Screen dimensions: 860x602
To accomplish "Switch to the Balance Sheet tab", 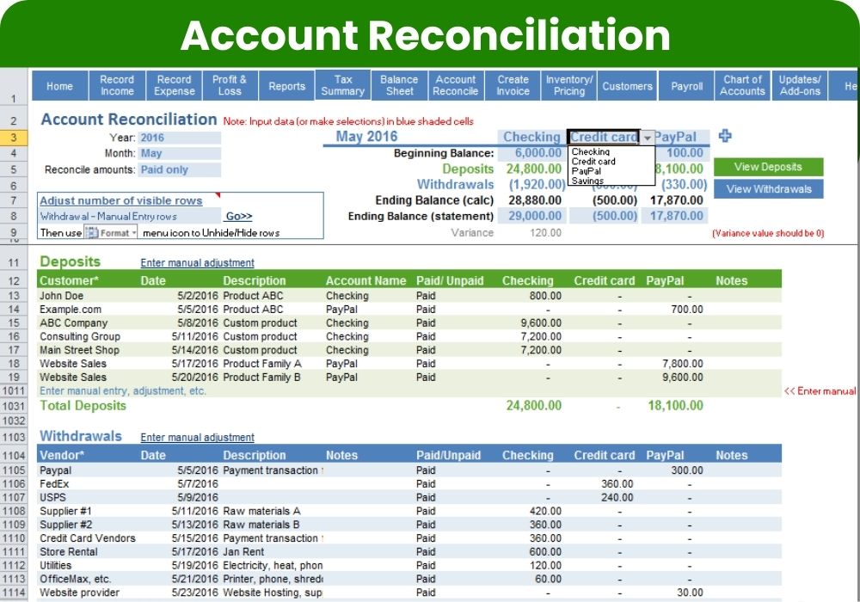I will coord(399,85).
